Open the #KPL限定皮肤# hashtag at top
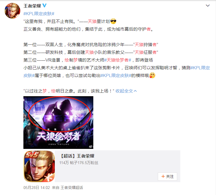 (39, 13)
